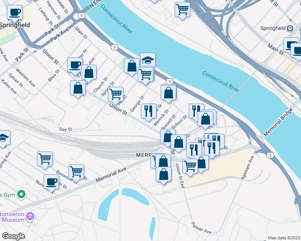This screenshot has width=301, height=241.
Task: Click the shopping cart marker by Union St Exd
Action: (190, 166)
